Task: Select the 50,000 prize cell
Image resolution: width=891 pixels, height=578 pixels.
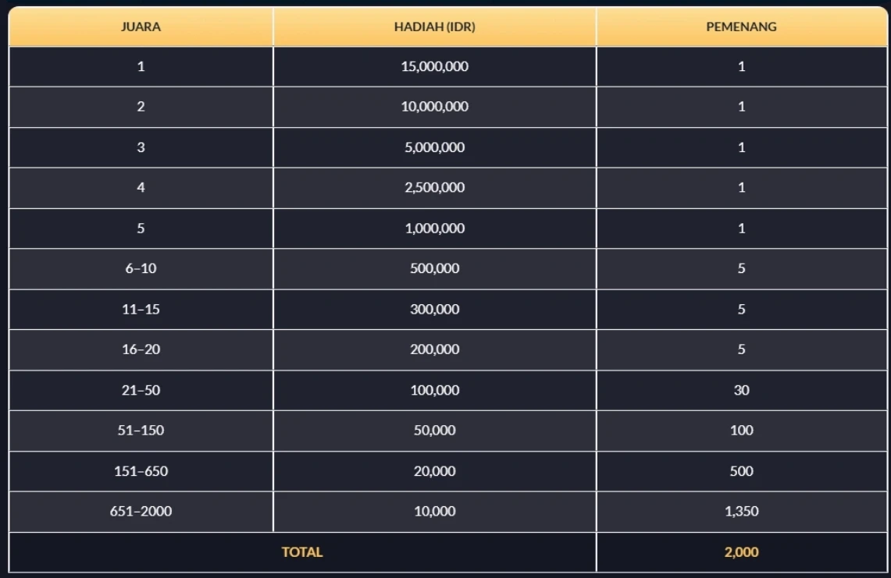Action: [x=434, y=431]
